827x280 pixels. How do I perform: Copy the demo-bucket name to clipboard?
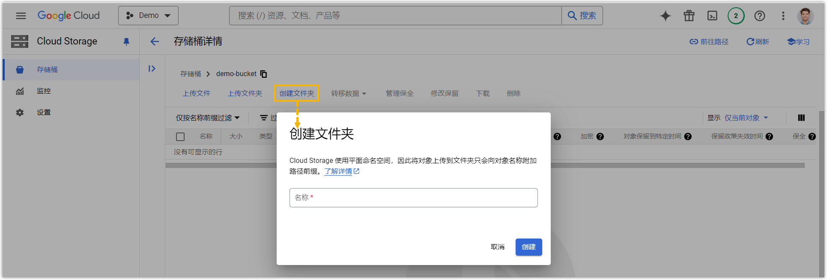264,74
